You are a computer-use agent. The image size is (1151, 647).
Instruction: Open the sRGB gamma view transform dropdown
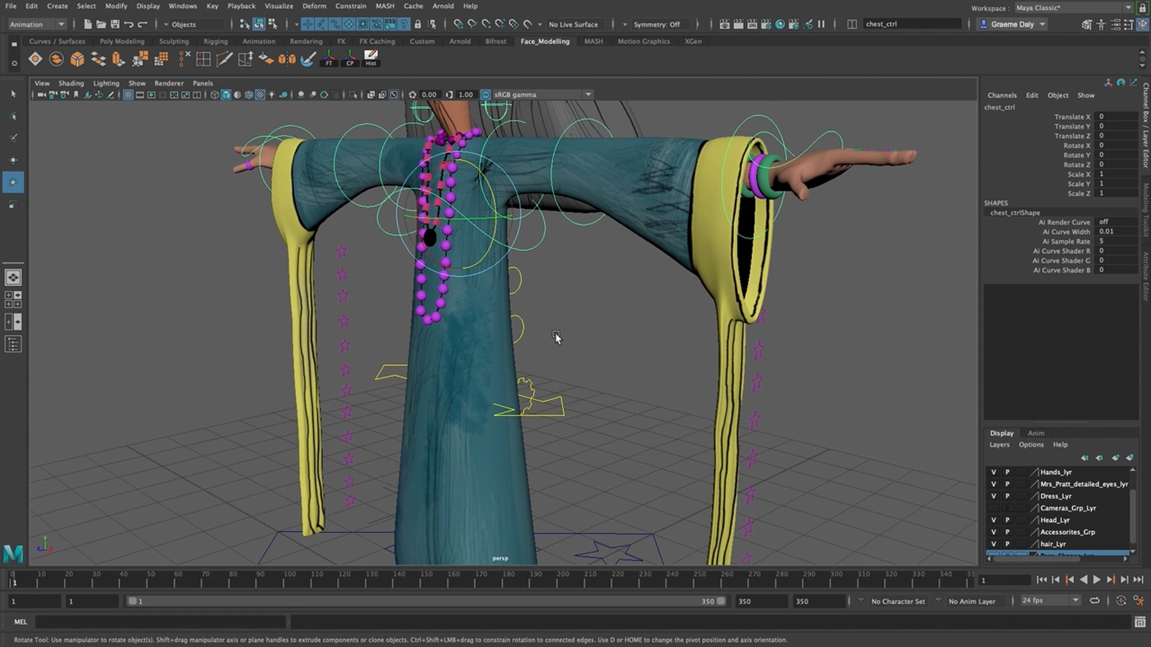click(542, 95)
